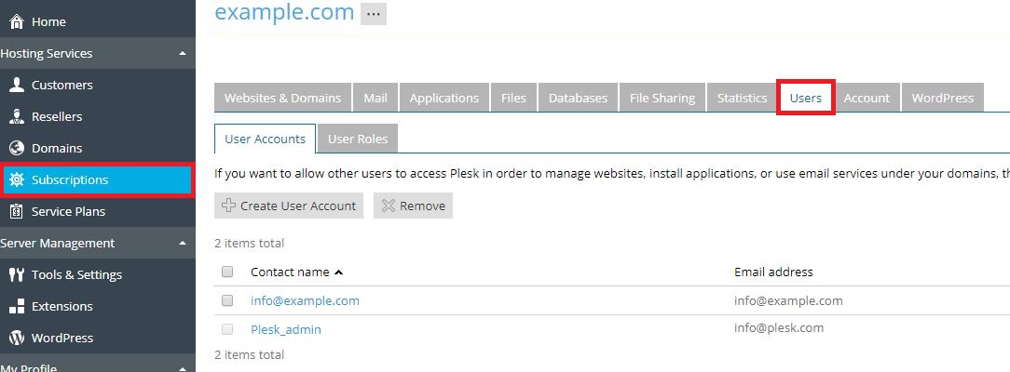The width and height of the screenshot is (1010, 372).
Task: Open the Databases tab
Action: coord(578,98)
